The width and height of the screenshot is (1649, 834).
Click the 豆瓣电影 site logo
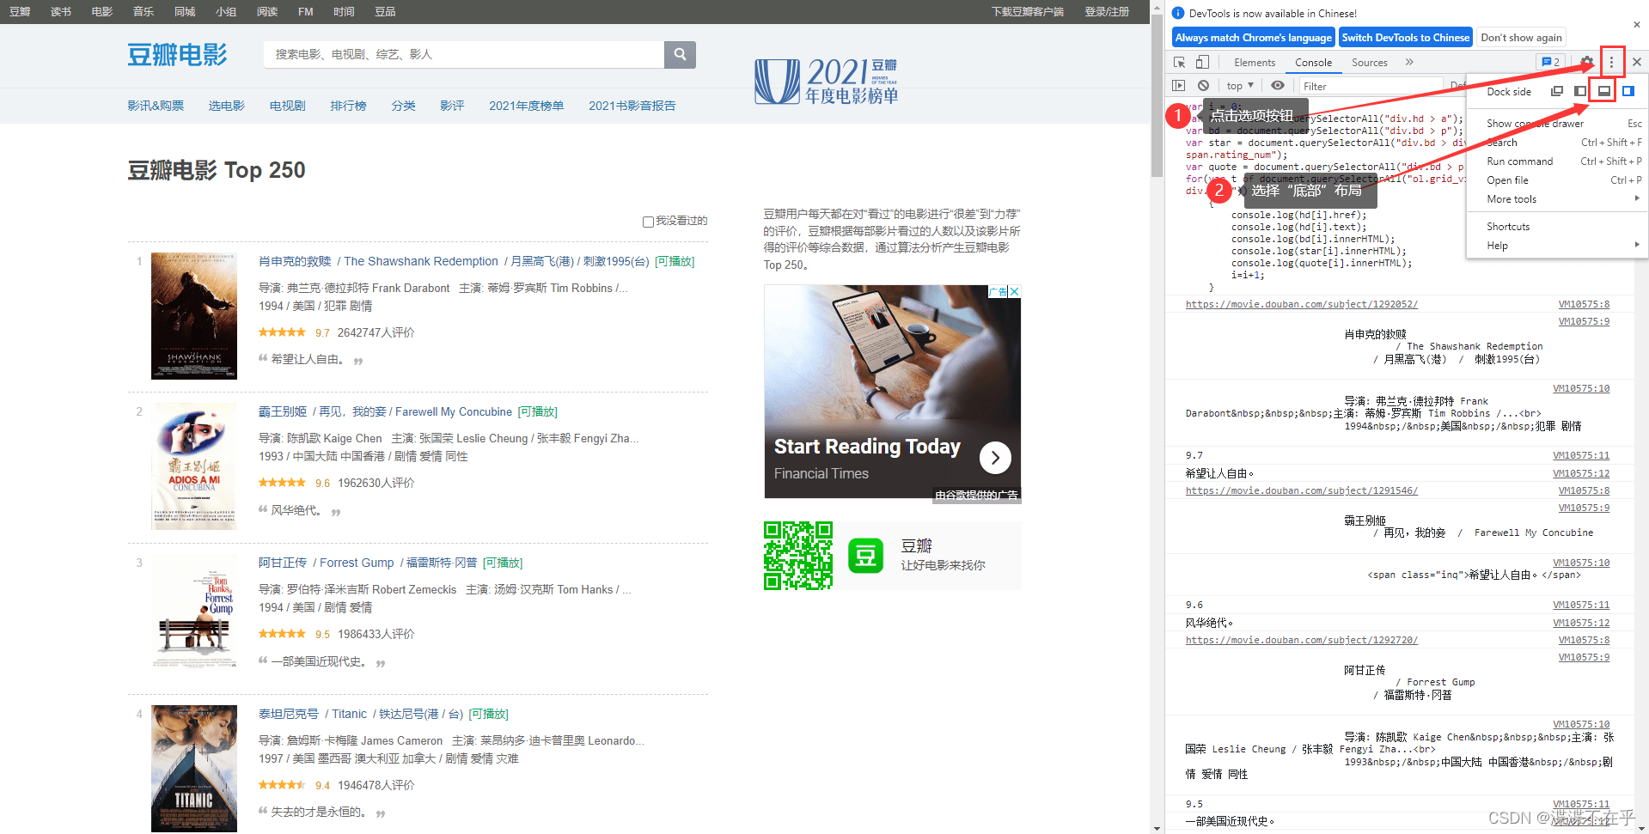click(x=177, y=55)
